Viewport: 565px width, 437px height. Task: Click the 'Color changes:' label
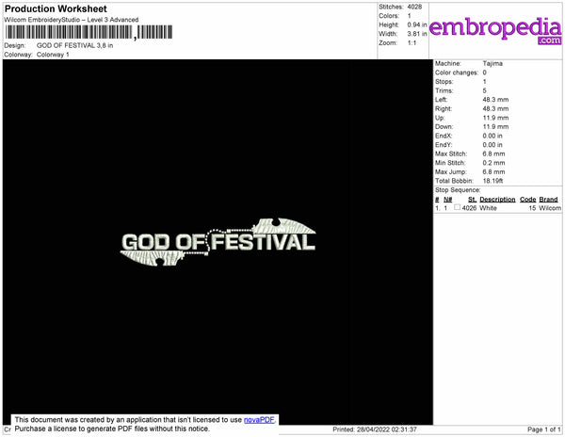click(457, 73)
